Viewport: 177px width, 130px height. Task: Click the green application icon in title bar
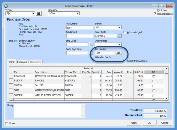(6, 6)
